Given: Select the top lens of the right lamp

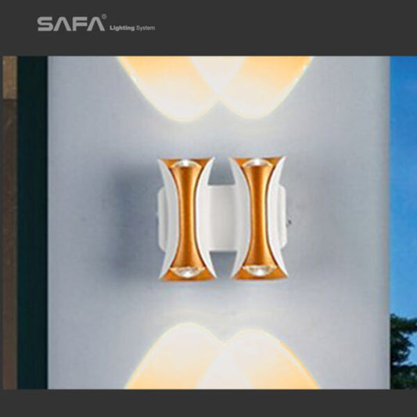Looking at the screenshot, I should click(x=257, y=164).
